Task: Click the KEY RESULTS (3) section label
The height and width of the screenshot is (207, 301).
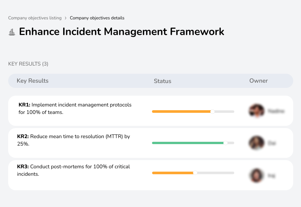Action: pos(28,64)
